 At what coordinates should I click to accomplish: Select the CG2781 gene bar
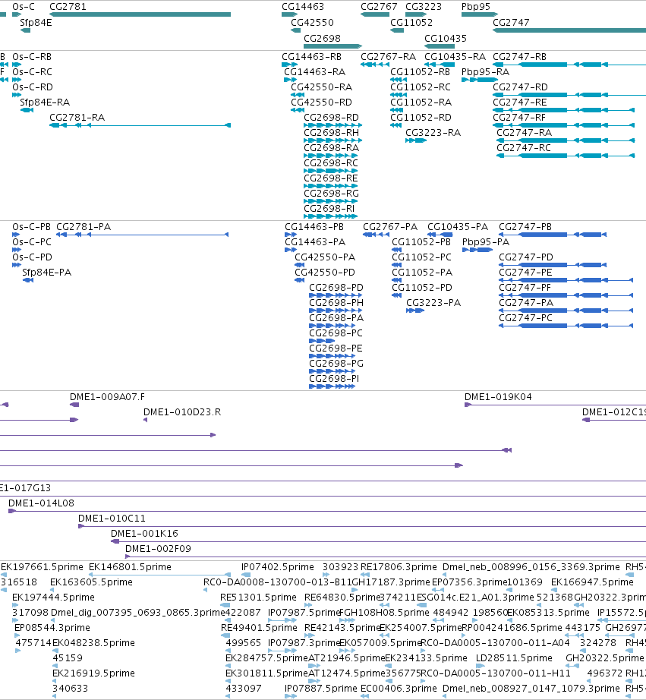tap(140, 14)
